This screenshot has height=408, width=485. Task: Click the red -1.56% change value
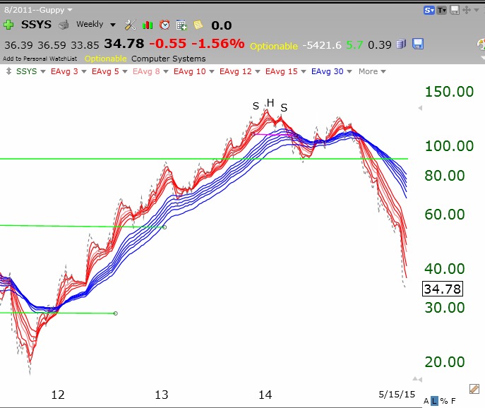(218, 44)
